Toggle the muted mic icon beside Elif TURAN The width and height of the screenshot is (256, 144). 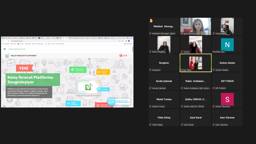pyautogui.click(x=214, y=88)
